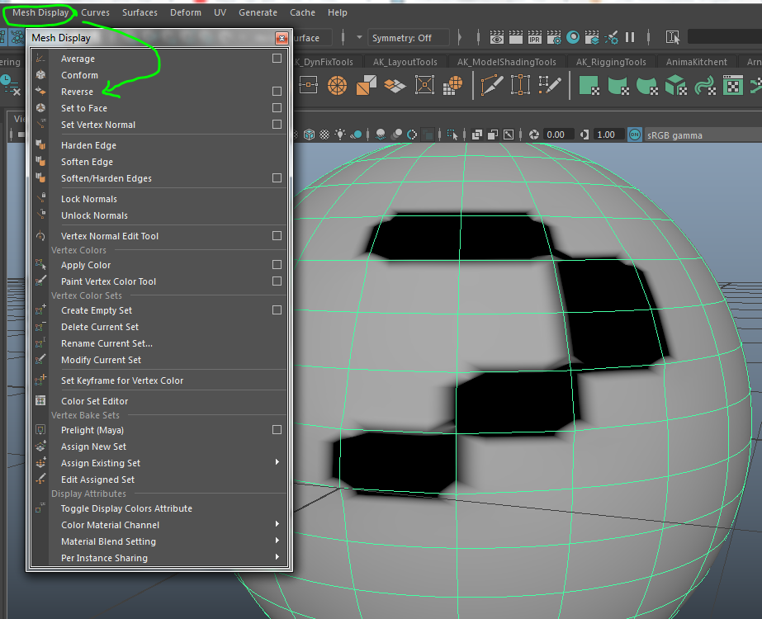This screenshot has width=762, height=619.
Task: Toggle the blue ON color management button
Action: coord(634,135)
